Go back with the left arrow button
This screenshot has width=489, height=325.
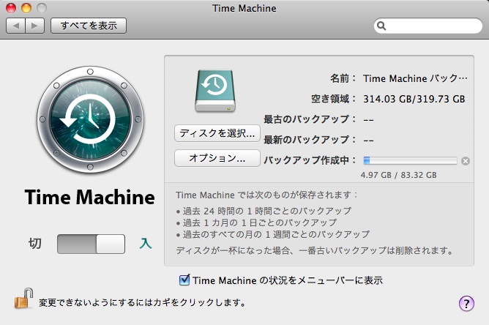[x=16, y=26]
